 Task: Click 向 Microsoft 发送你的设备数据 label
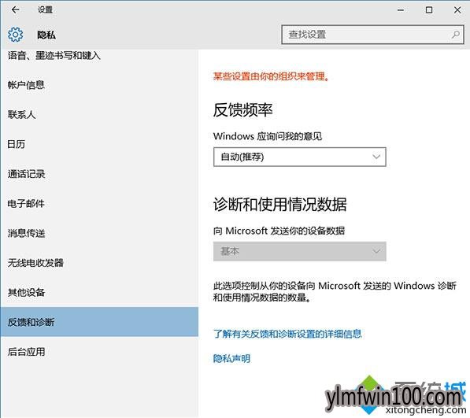coord(279,231)
